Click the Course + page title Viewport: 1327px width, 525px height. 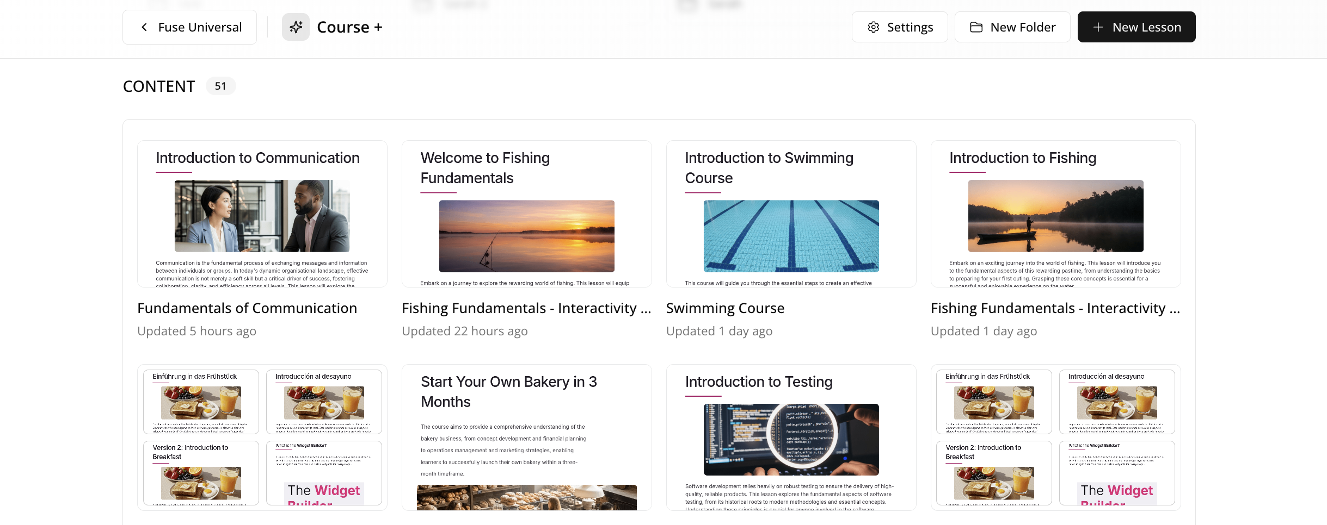(x=349, y=27)
